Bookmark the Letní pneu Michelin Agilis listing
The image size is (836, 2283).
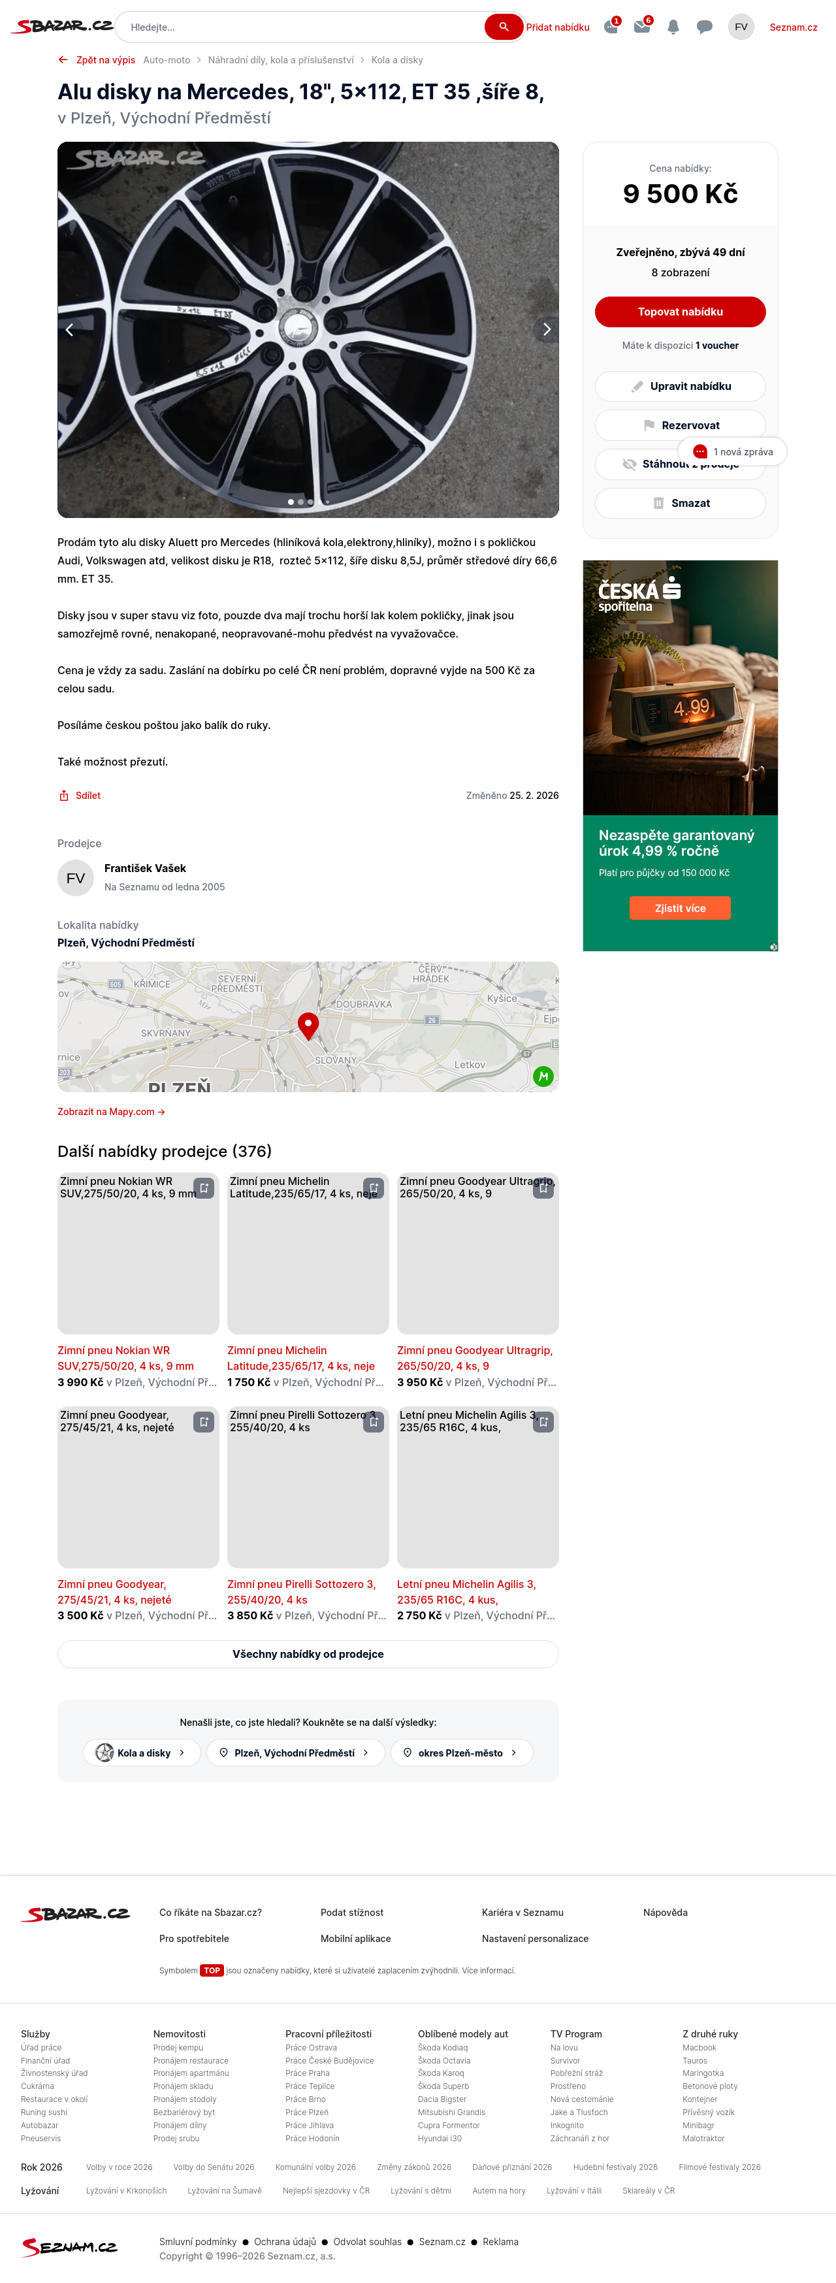click(x=543, y=1421)
